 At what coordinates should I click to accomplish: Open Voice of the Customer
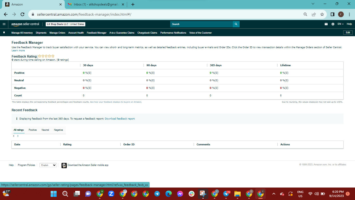pos(200,33)
